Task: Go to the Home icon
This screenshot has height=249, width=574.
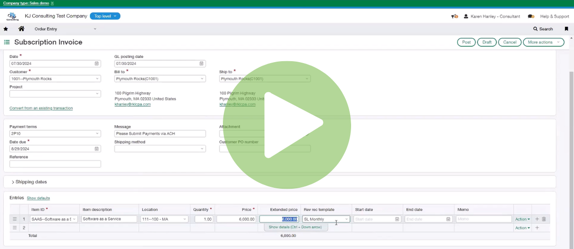Action: click(21, 29)
